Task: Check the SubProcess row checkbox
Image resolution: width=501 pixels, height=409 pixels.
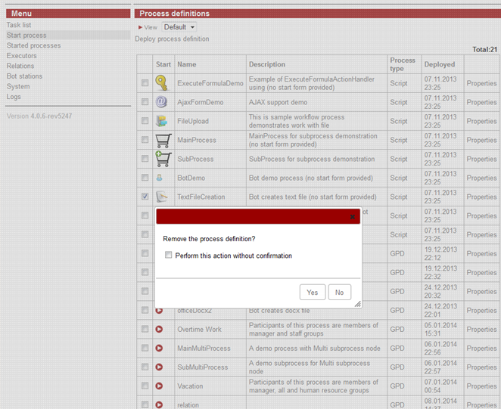Action: coord(145,159)
